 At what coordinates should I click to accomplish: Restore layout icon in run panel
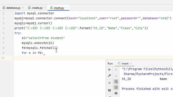click(109, 90)
